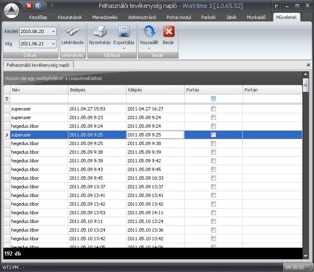The height and width of the screenshot is (272, 314).
Task: Close the Felhasználói tevékenység napló tab panel
Action: [308, 65]
